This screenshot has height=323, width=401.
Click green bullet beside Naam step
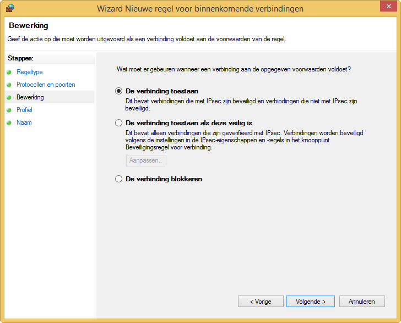click(9, 122)
